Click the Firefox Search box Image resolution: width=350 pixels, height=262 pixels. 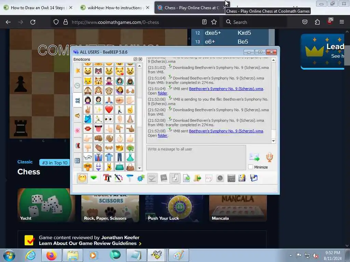point(255,22)
